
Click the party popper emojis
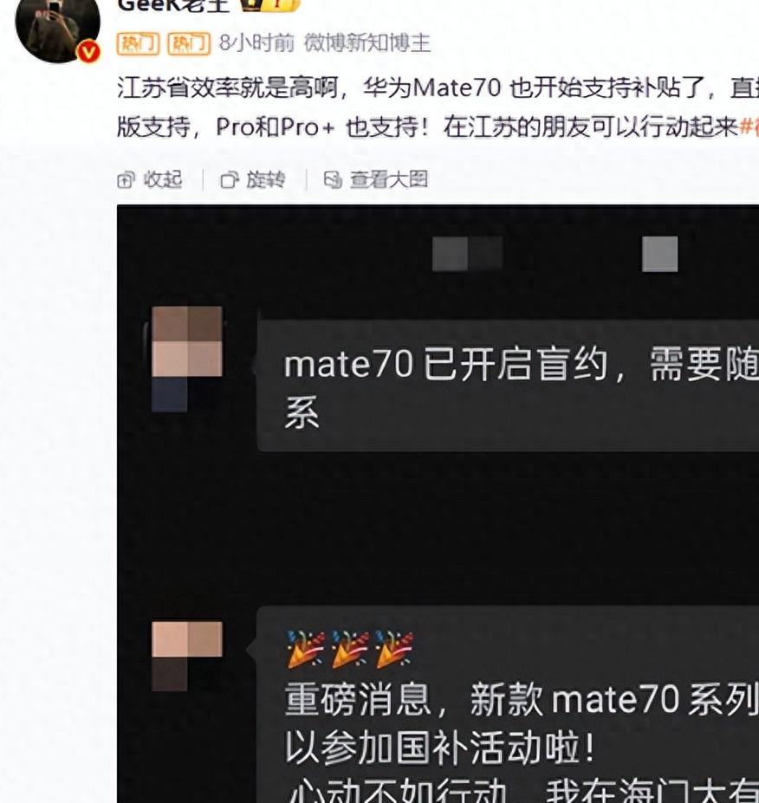[350, 649]
